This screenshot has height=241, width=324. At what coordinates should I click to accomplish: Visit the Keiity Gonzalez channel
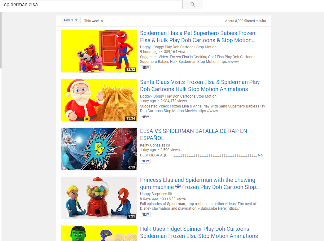152,145
